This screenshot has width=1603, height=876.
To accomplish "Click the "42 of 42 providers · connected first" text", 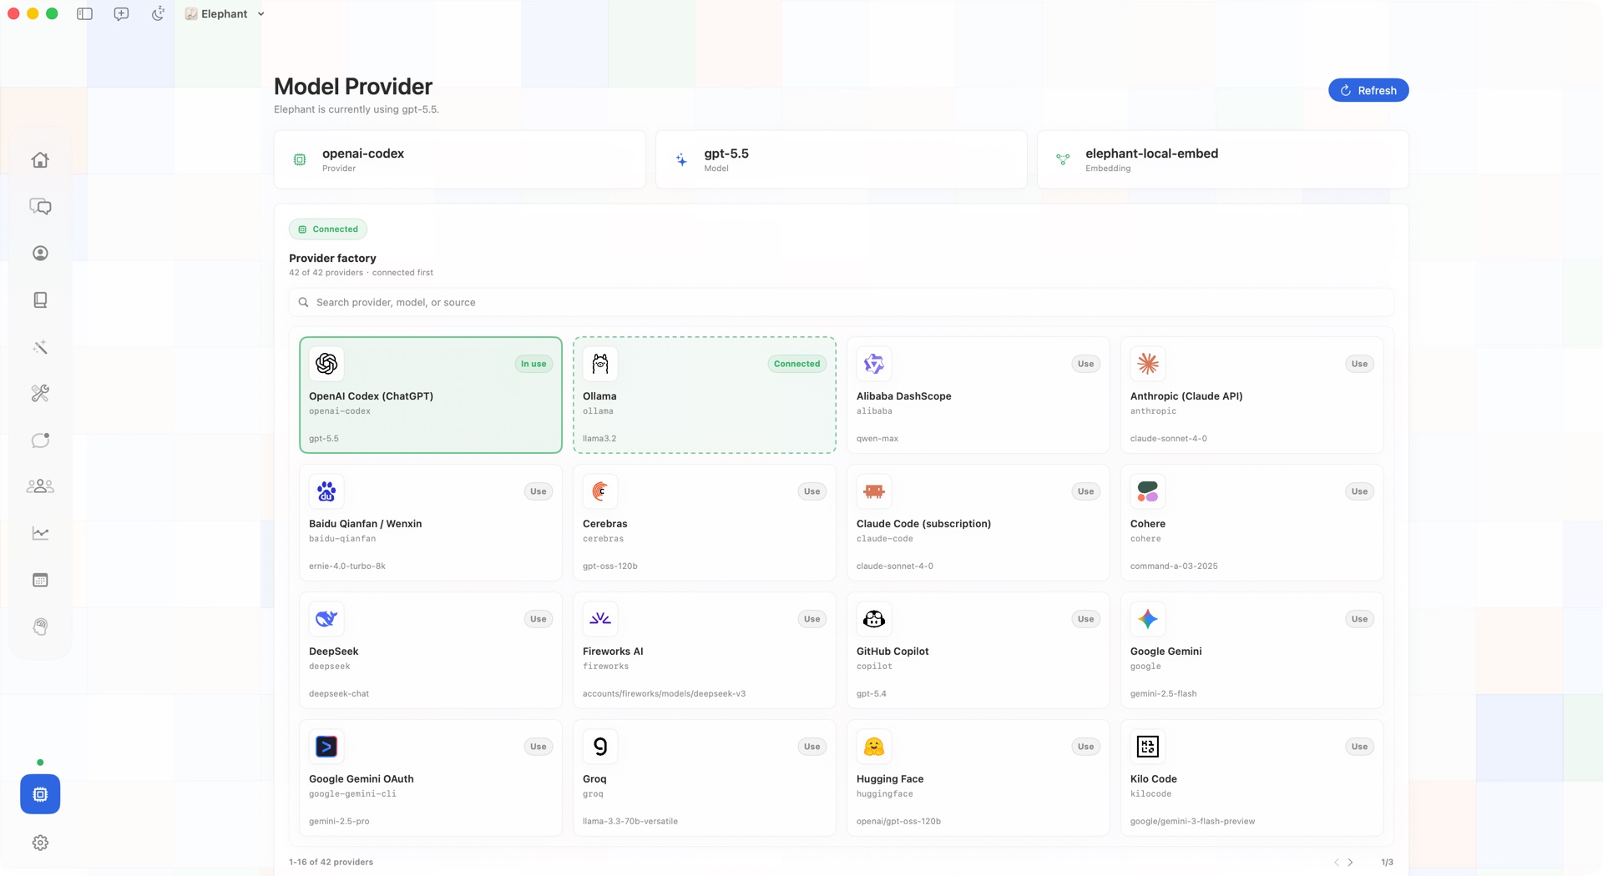I will (x=361, y=273).
